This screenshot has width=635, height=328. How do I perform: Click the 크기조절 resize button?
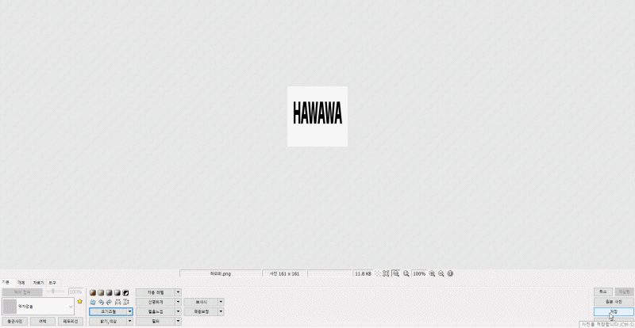coord(108,311)
